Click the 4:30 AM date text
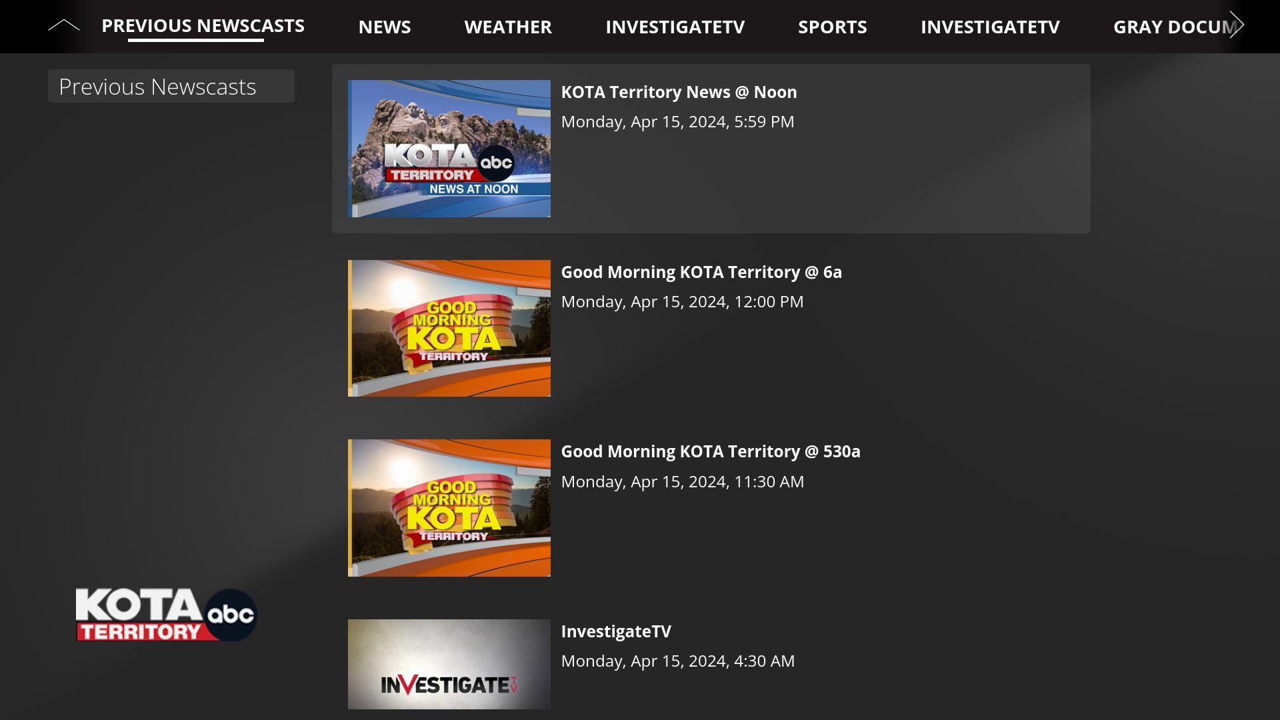The height and width of the screenshot is (720, 1280). 677,661
